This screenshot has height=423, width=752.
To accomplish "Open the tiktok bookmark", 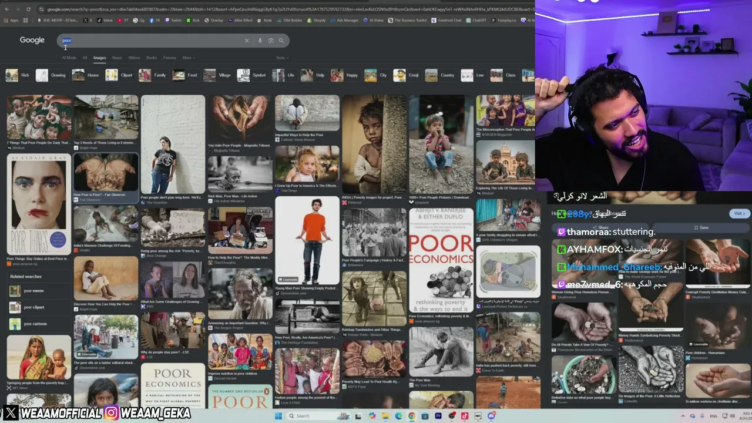I will pos(105,20).
